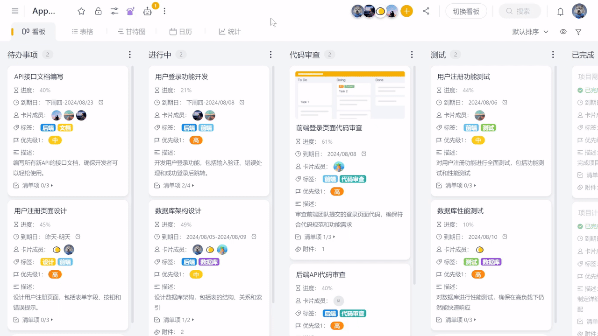Add a board member with yellow plus
This screenshot has height=336, width=598.
point(407,11)
